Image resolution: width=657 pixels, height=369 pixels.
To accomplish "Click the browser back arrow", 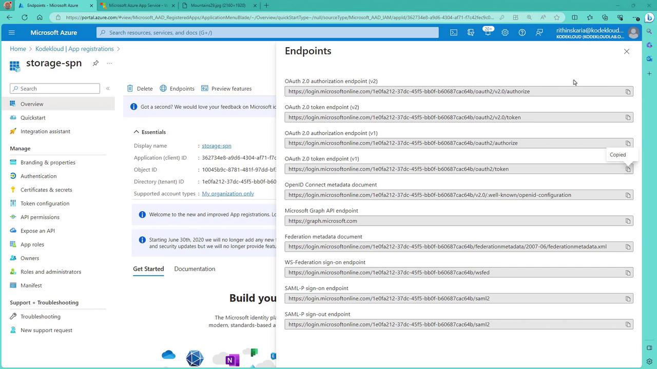I will coord(10,17).
